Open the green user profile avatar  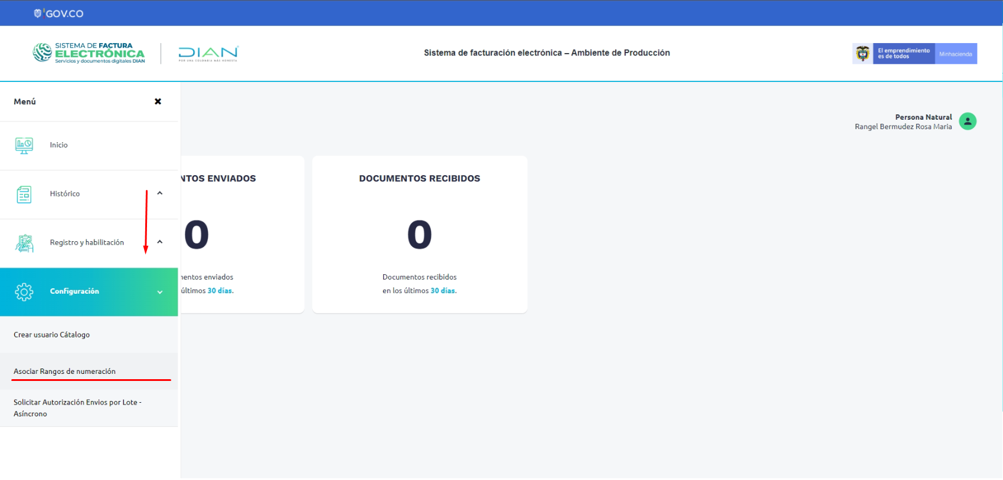(967, 121)
